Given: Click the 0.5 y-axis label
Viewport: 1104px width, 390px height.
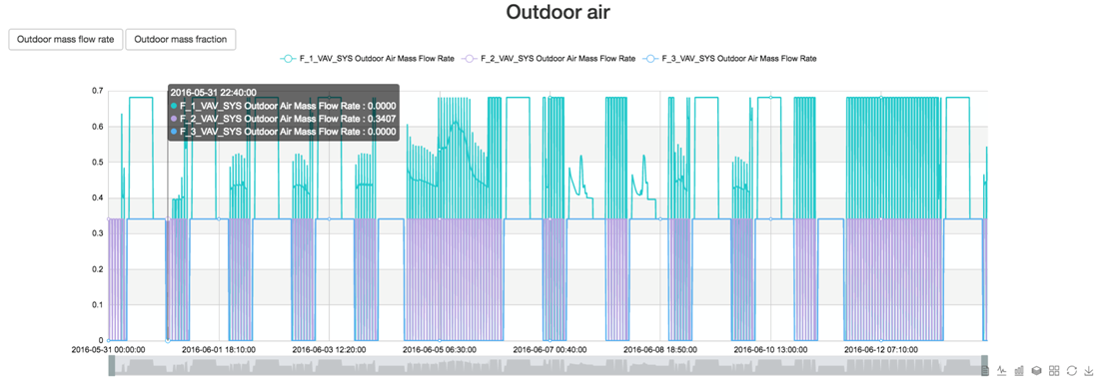Looking at the screenshot, I should click(97, 163).
